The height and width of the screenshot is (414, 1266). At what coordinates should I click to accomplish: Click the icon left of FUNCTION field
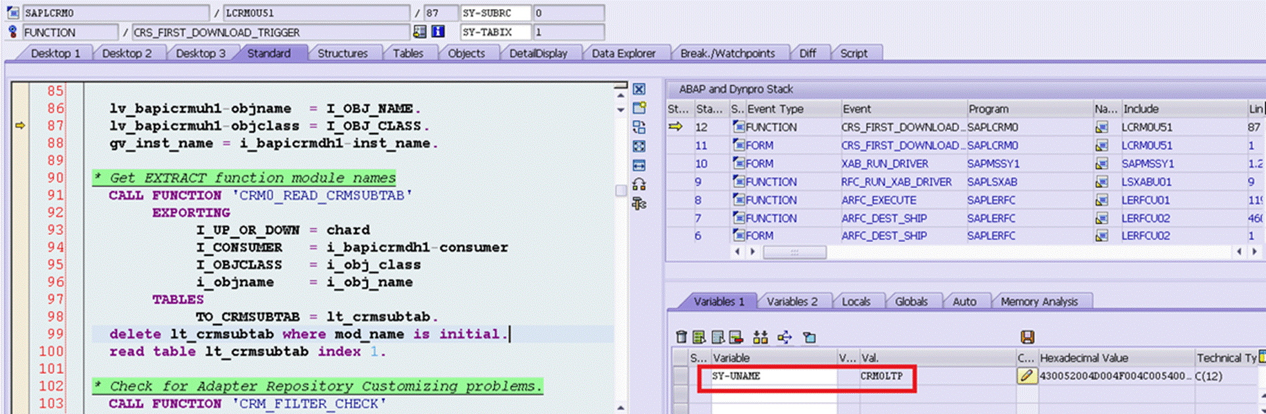click(x=12, y=32)
